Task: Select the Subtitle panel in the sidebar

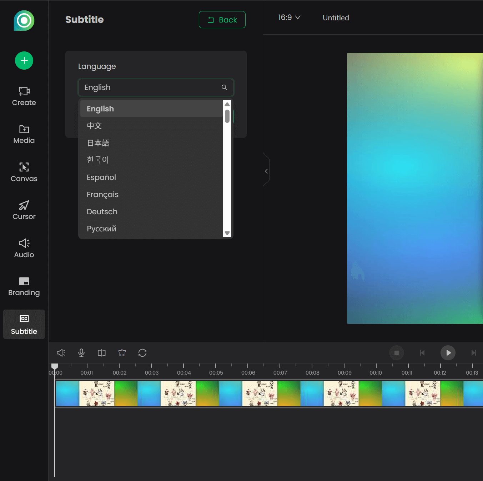Action: pyautogui.click(x=24, y=324)
